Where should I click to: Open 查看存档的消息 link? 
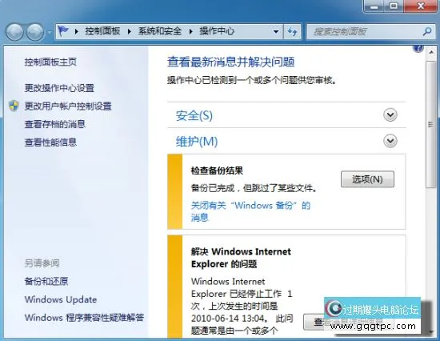pyautogui.click(x=55, y=124)
